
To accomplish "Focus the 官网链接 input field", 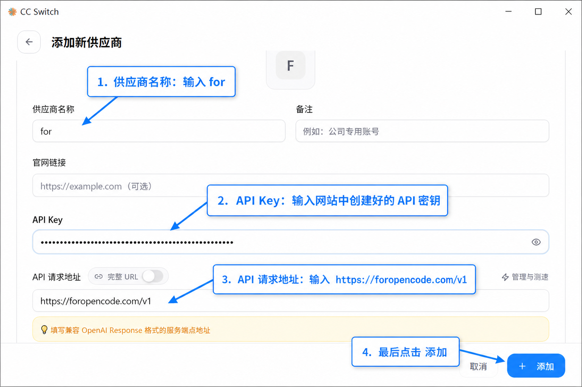I will click(x=290, y=185).
